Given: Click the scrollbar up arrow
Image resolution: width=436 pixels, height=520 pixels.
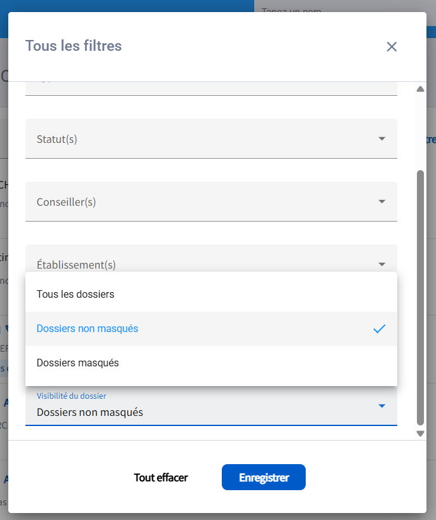Looking at the screenshot, I should pyautogui.click(x=419, y=90).
